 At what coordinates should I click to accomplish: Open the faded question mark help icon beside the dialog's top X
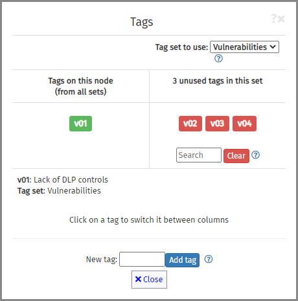tap(273, 19)
